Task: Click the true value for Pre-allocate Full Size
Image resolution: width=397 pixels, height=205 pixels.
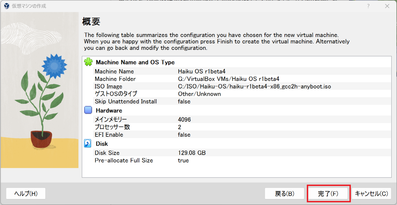Action: coord(183,160)
